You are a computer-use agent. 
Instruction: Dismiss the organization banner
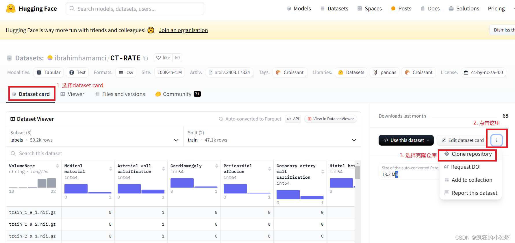tap(503, 30)
